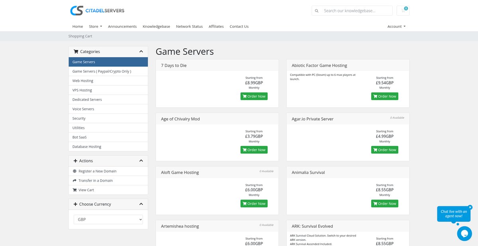Close the chat live popup
The image size is (478, 246).
click(x=470, y=207)
